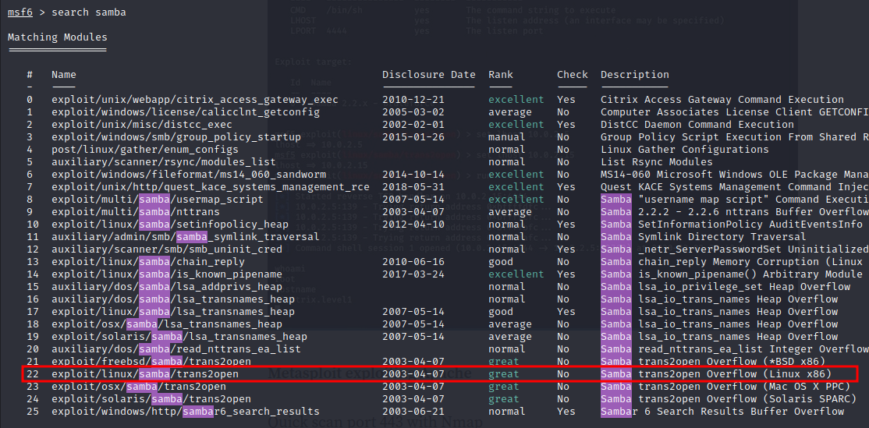Click the Description column header
The image size is (869, 428).
[x=634, y=74]
